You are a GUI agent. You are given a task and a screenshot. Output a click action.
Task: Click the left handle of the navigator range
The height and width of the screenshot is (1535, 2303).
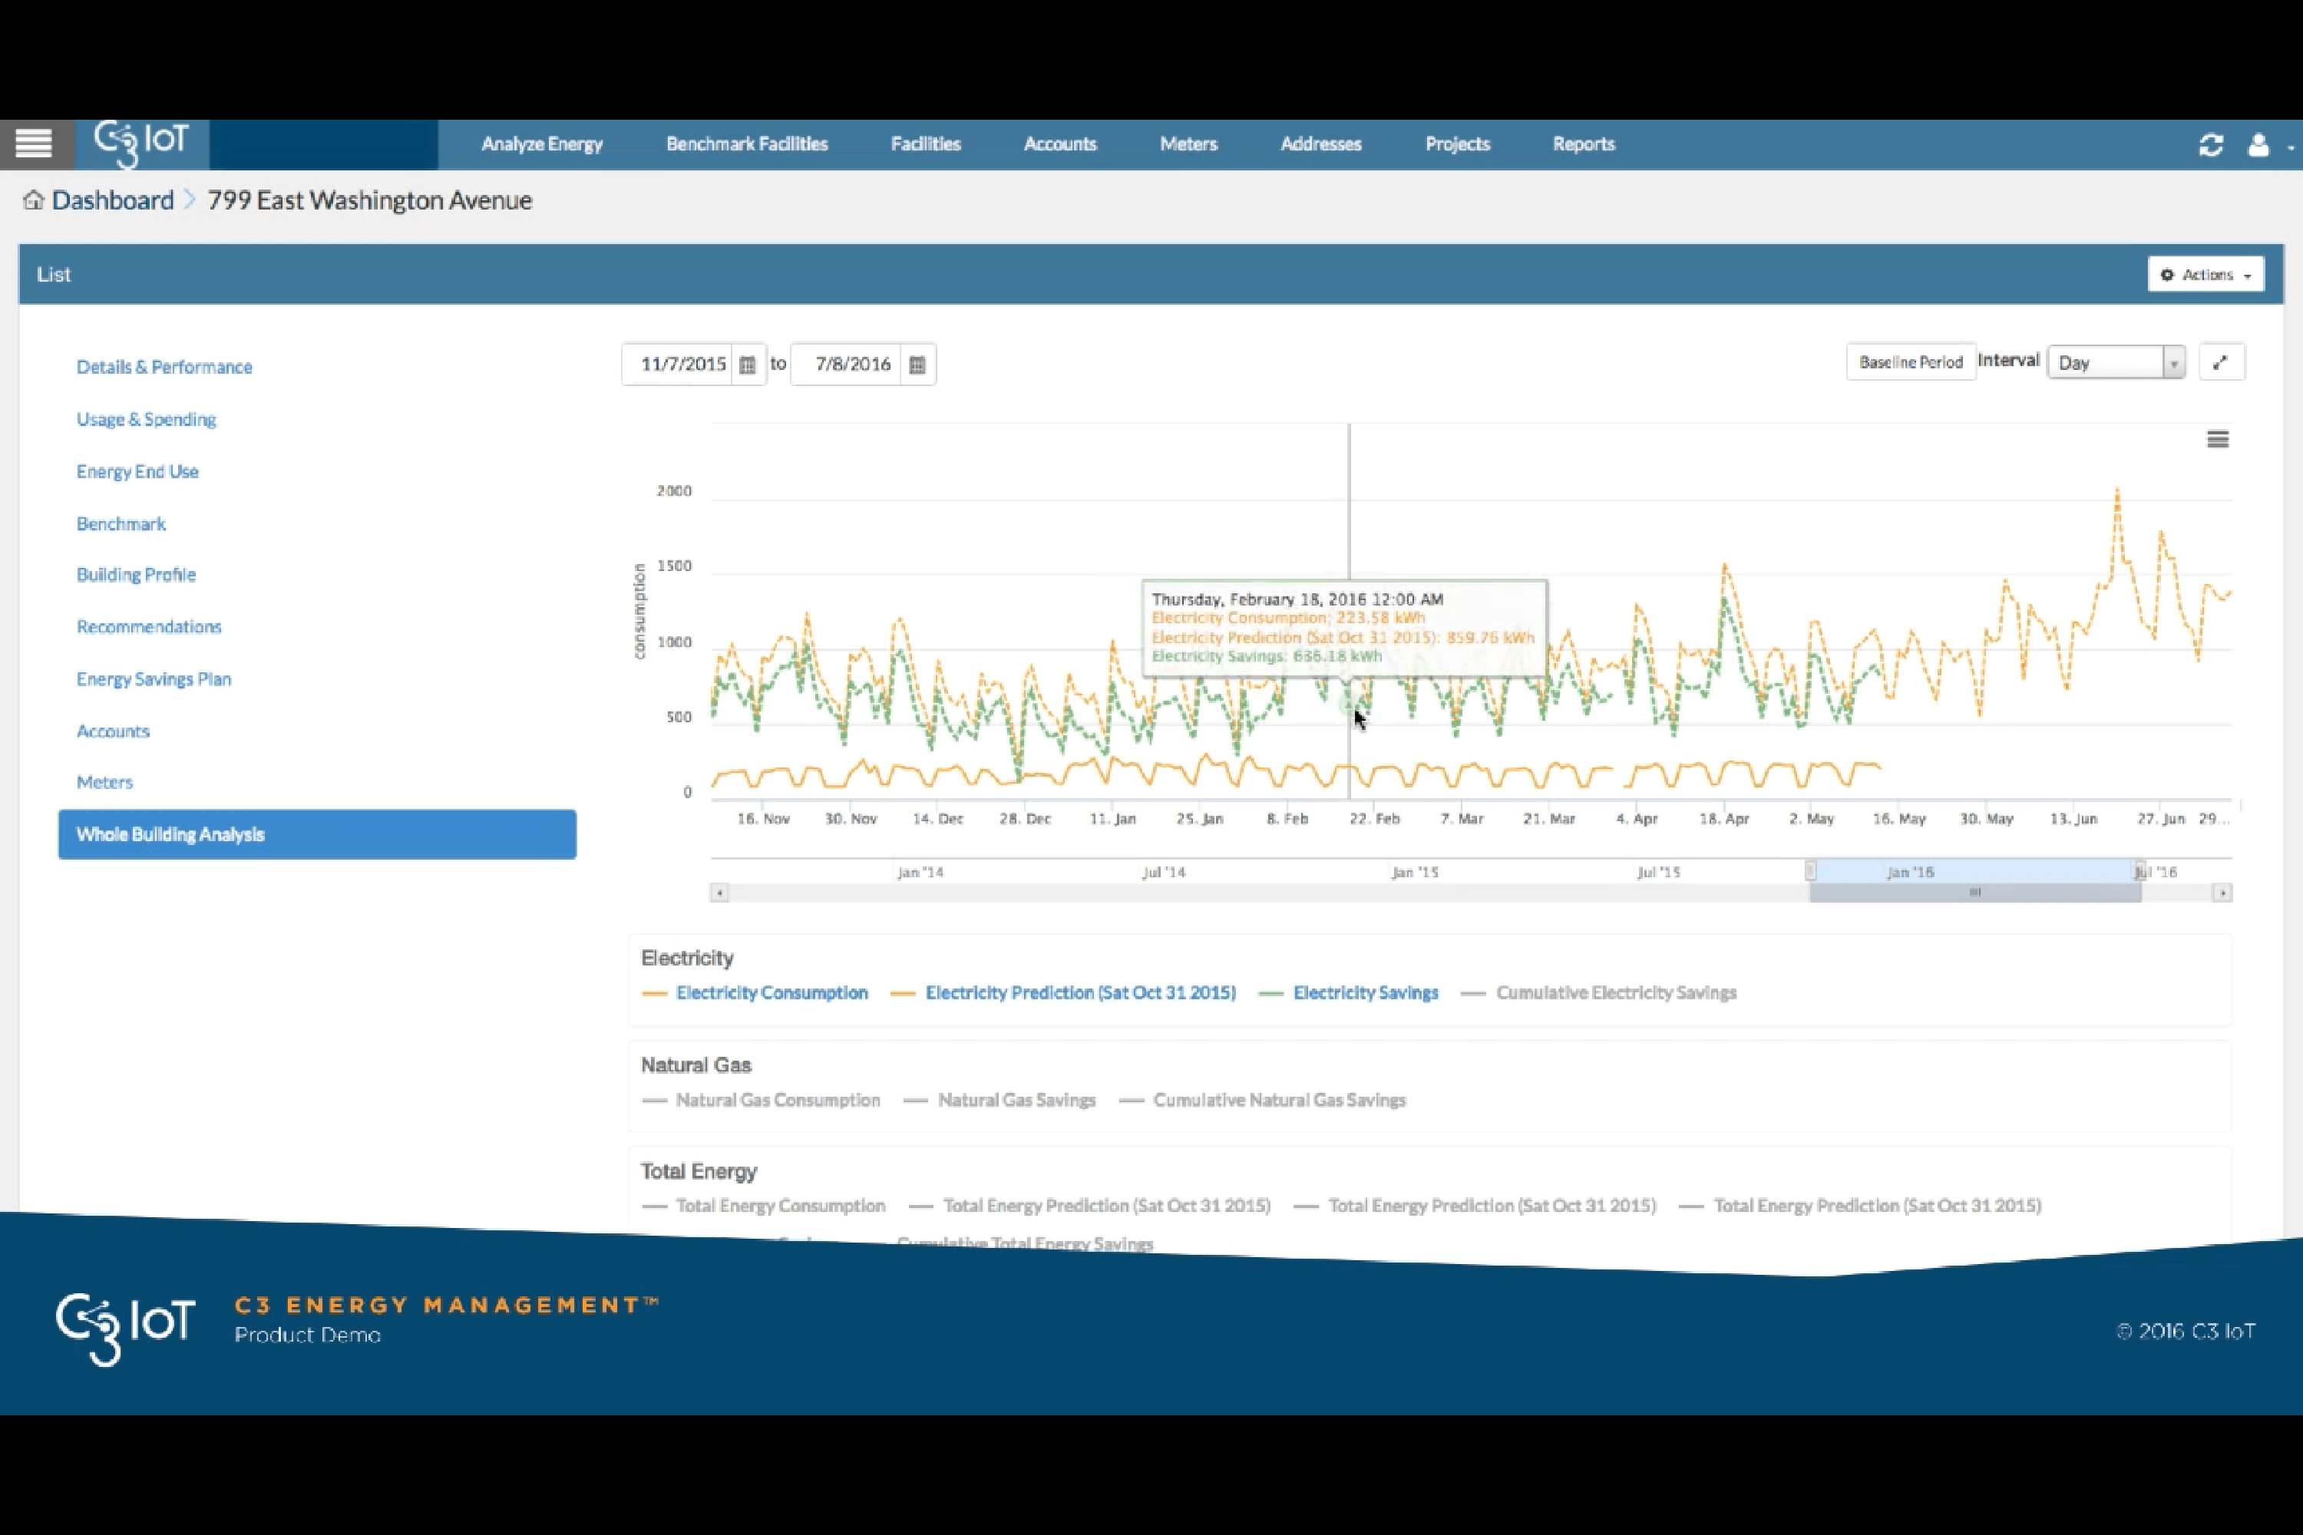pyautogui.click(x=1810, y=870)
